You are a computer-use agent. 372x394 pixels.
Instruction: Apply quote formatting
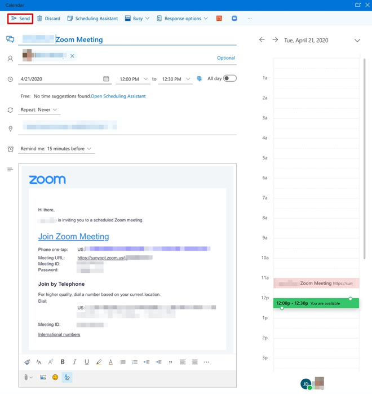[171, 362]
